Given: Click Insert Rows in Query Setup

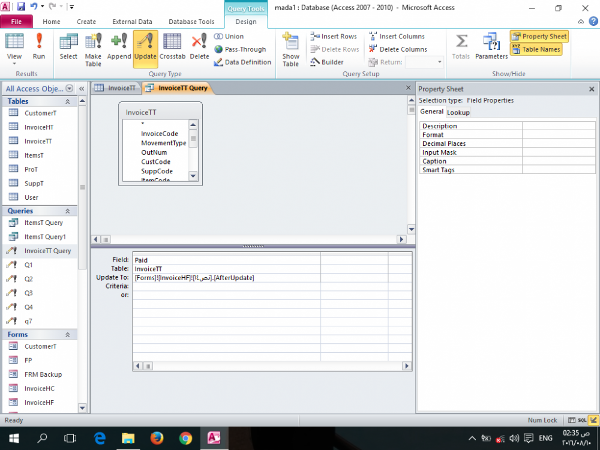Looking at the screenshot, I should pos(333,37).
